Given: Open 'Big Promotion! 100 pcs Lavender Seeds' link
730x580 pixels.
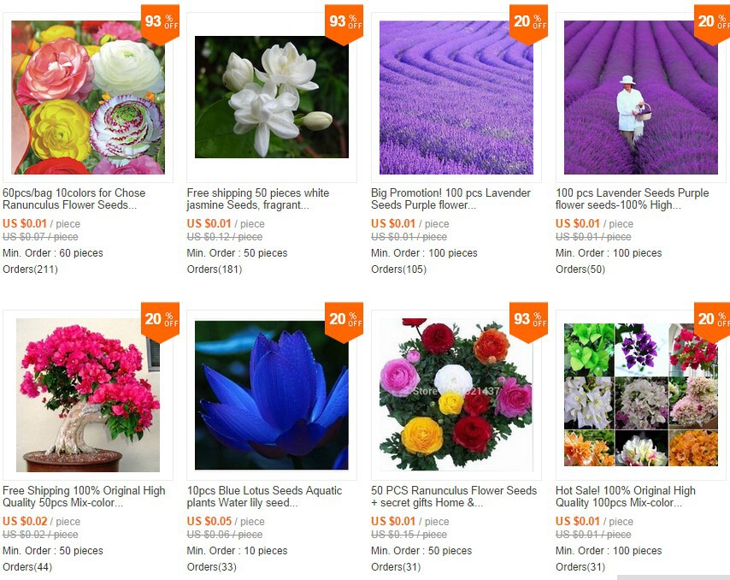Looking at the screenshot, I should [x=450, y=199].
